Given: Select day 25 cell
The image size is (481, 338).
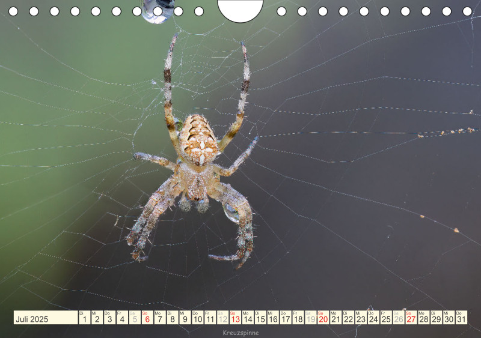Looking at the screenshot, I should 386,318.
